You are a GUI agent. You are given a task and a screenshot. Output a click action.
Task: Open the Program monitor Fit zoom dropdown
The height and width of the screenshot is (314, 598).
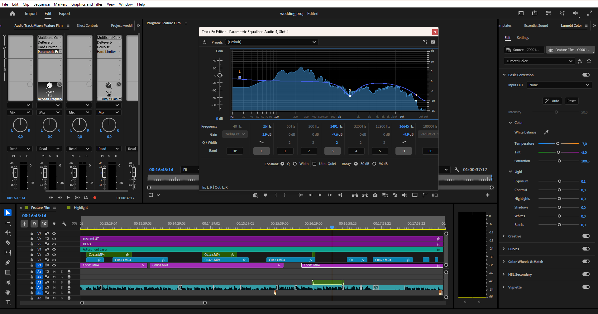coord(190,170)
